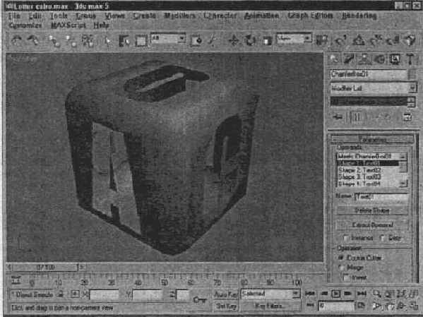Activate Bind to Space Warp tool
Viewport: 423px width, 317px height.
[x=88, y=41]
